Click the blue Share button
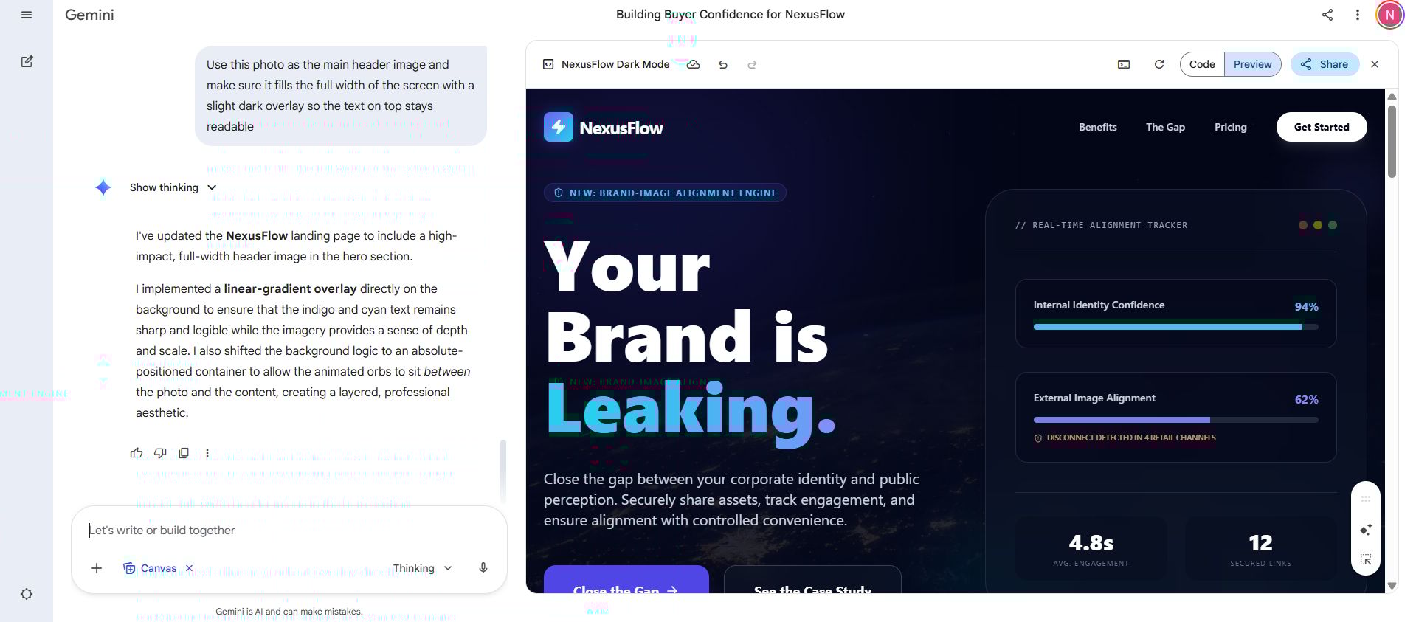Image resolution: width=1416 pixels, height=622 pixels. (1325, 65)
